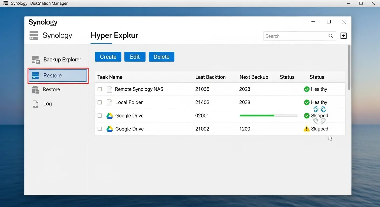Image resolution: width=380 pixels, height=207 pixels.
Task: Minimize the inner Synology window
Action: click(x=313, y=22)
